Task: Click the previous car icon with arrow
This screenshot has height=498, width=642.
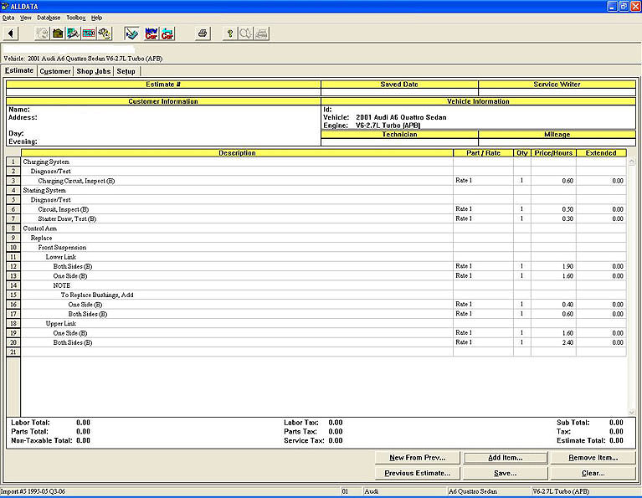Action: tap(167, 33)
